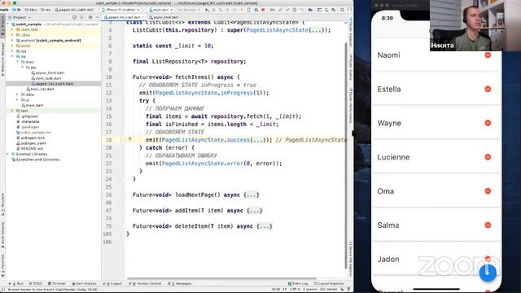Select README.md in project tree
The image size is (521, 293).
[30, 148]
